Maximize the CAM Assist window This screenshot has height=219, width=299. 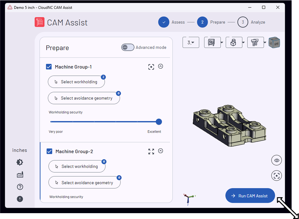click(264, 7)
